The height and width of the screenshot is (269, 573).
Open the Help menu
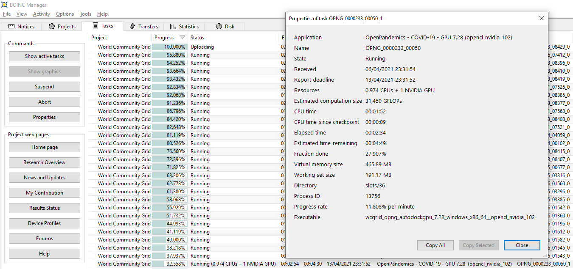click(x=102, y=14)
